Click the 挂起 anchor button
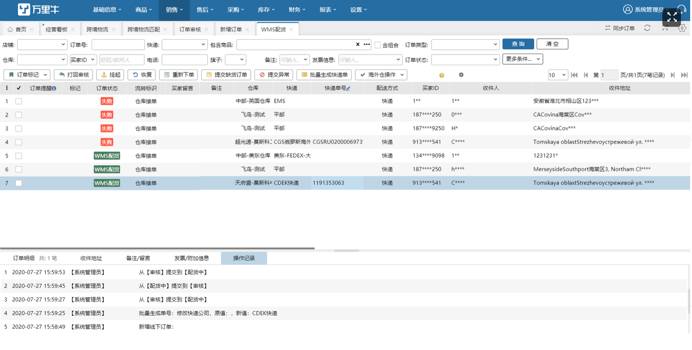692x350 pixels. tap(110, 75)
